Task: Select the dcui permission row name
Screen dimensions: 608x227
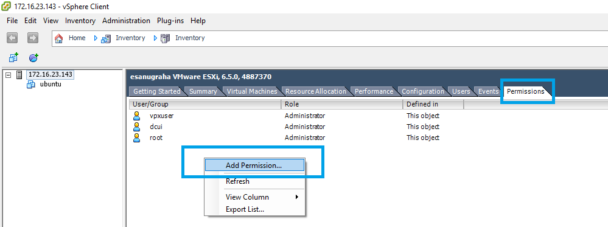Action: (156, 127)
